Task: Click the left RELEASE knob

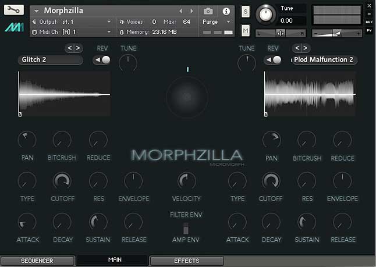Action: (133, 222)
